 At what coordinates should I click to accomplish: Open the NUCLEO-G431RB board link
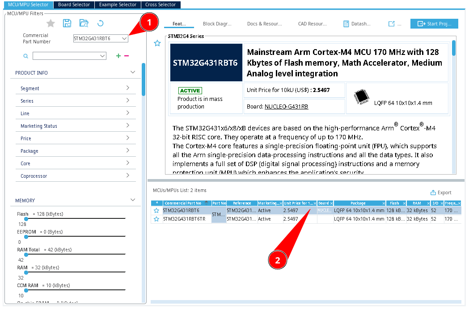[286, 107]
